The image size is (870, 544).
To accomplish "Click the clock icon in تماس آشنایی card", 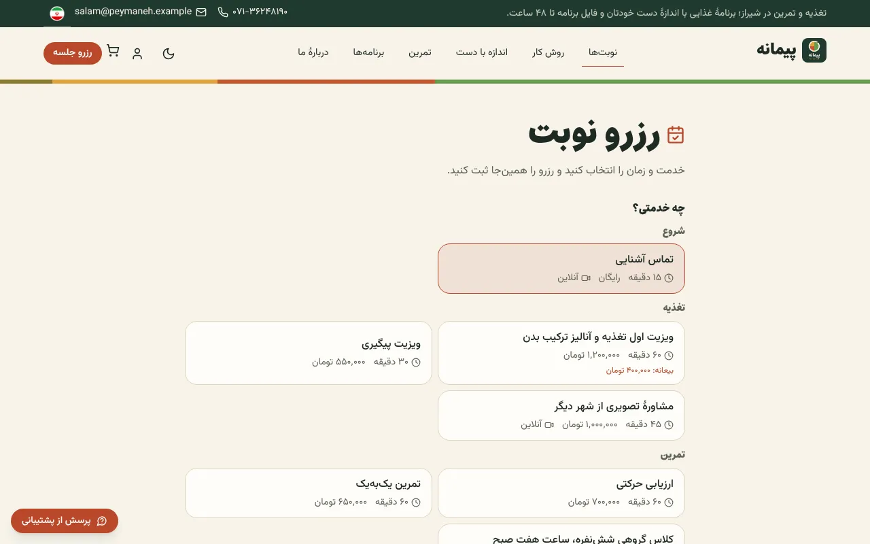I will click(669, 278).
